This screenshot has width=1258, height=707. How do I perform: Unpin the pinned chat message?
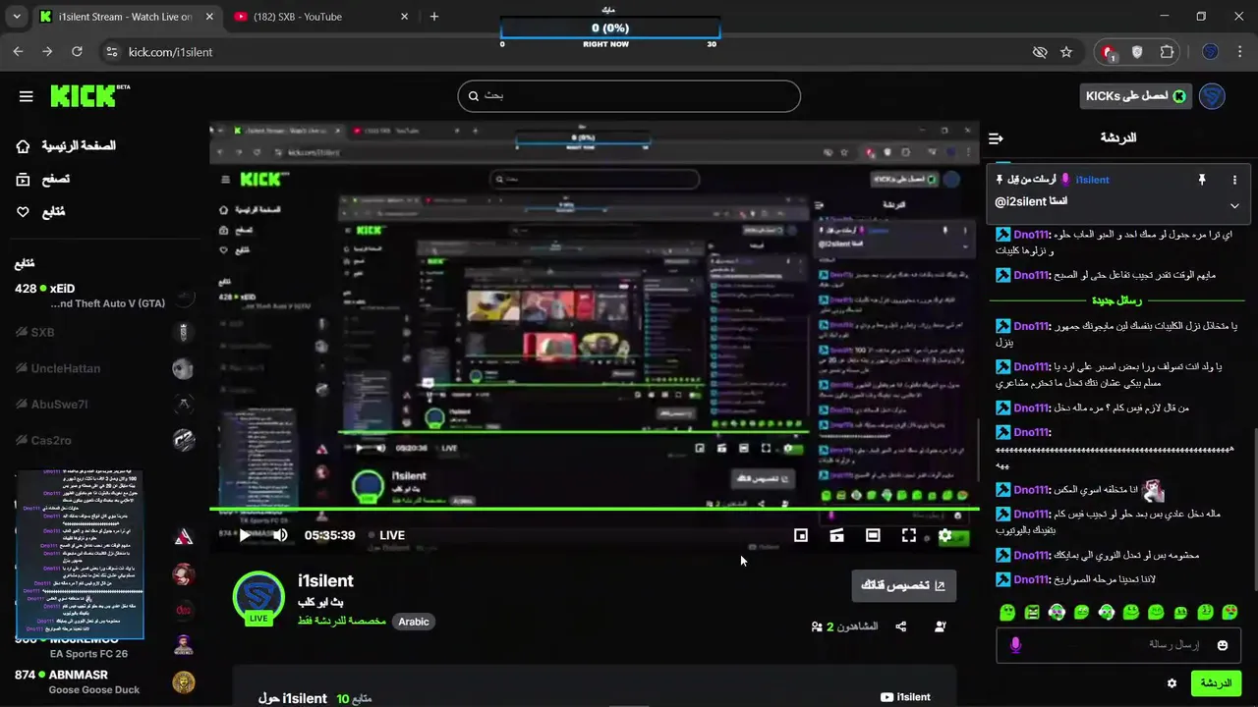click(1201, 180)
